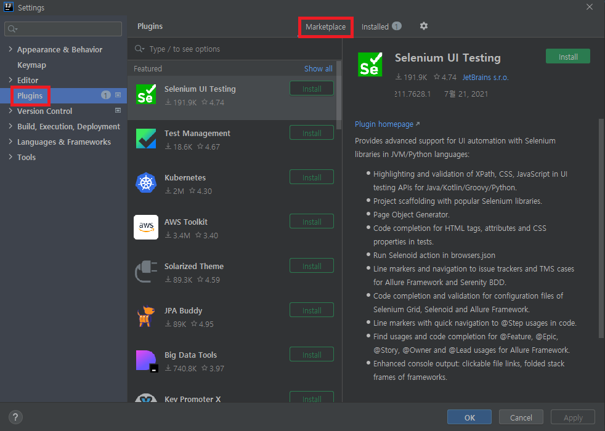Click the settings search magnifier icon
The width and height of the screenshot is (605, 431).
[13, 29]
